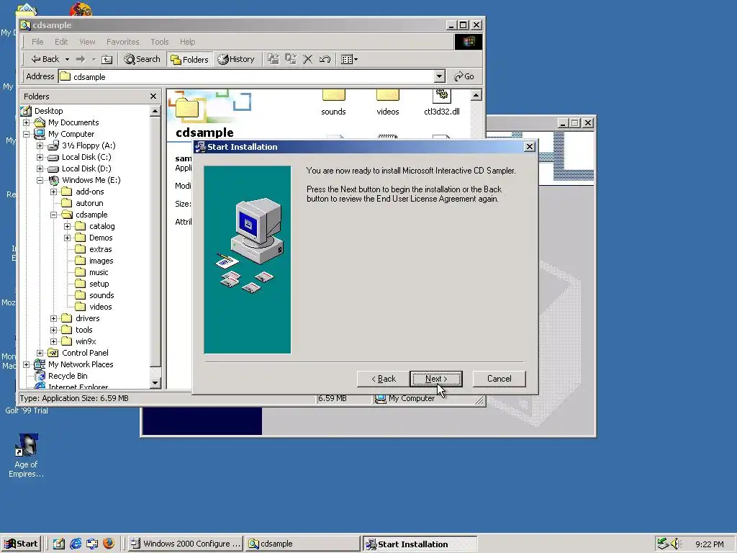Cancel the Start Installation dialog
The width and height of the screenshot is (737, 553).
coord(499,379)
